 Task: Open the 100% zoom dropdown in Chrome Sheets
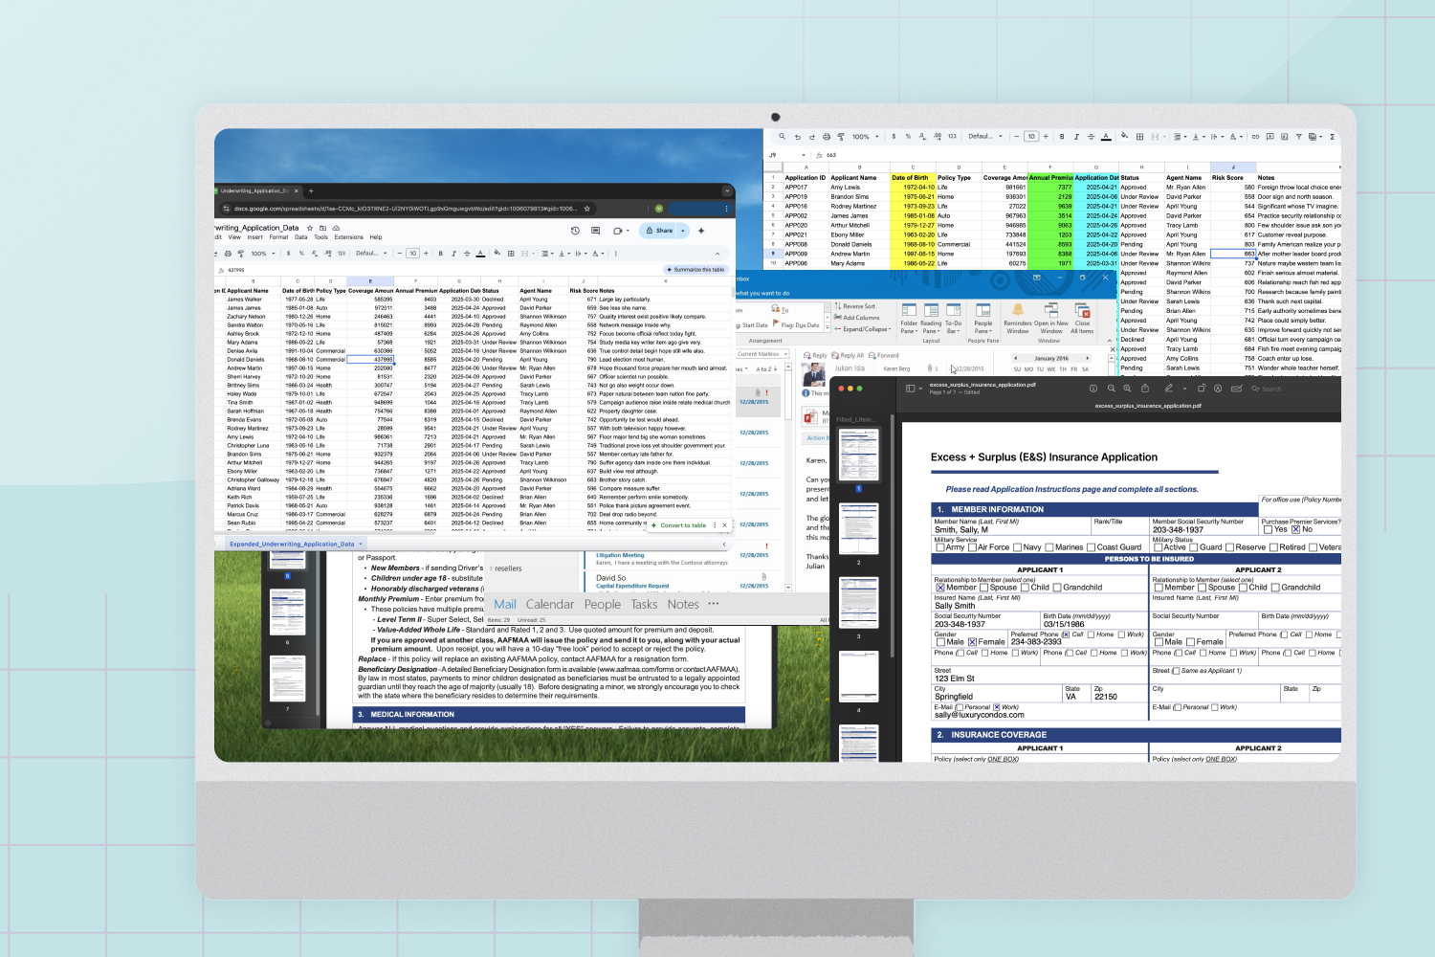(263, 254)
